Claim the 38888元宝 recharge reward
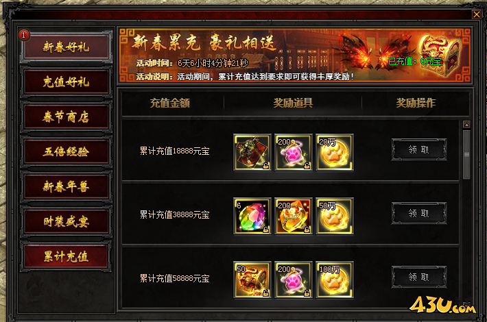 click(x=419, y=213)
